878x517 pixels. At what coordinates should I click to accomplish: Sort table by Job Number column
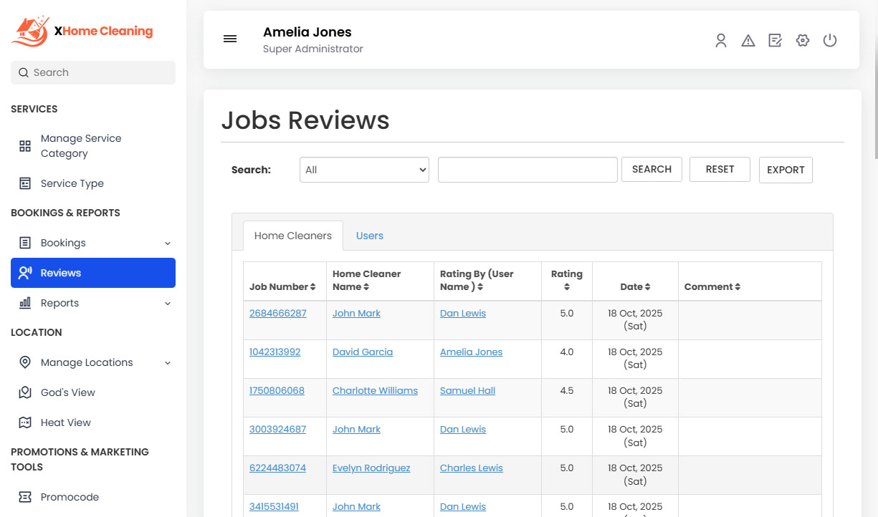[282, 286]
